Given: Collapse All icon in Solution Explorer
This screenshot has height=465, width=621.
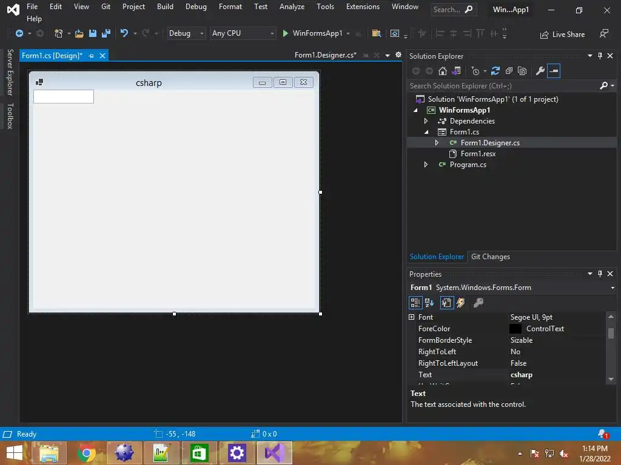Looking at the screenshot, I should tap(509, 71).
